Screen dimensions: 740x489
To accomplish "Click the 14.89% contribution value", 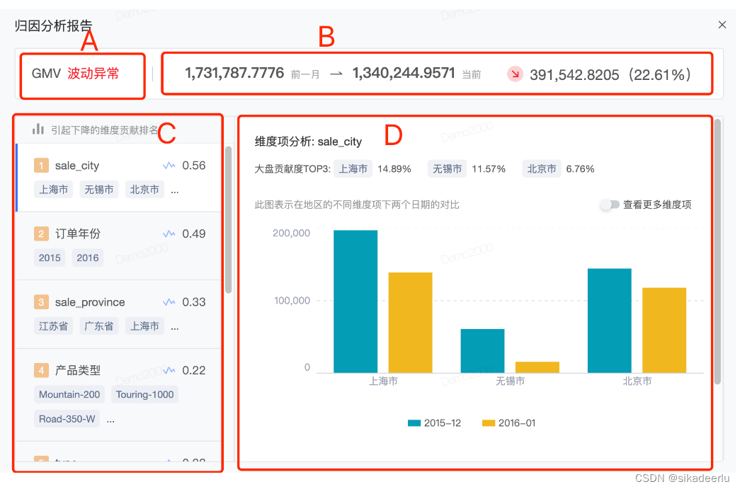I will tap(394, 169).
